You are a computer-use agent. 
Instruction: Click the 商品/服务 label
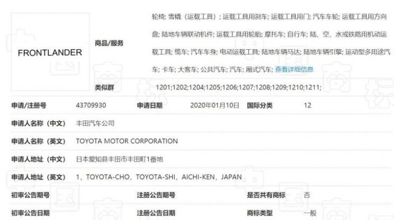[109, 43]
